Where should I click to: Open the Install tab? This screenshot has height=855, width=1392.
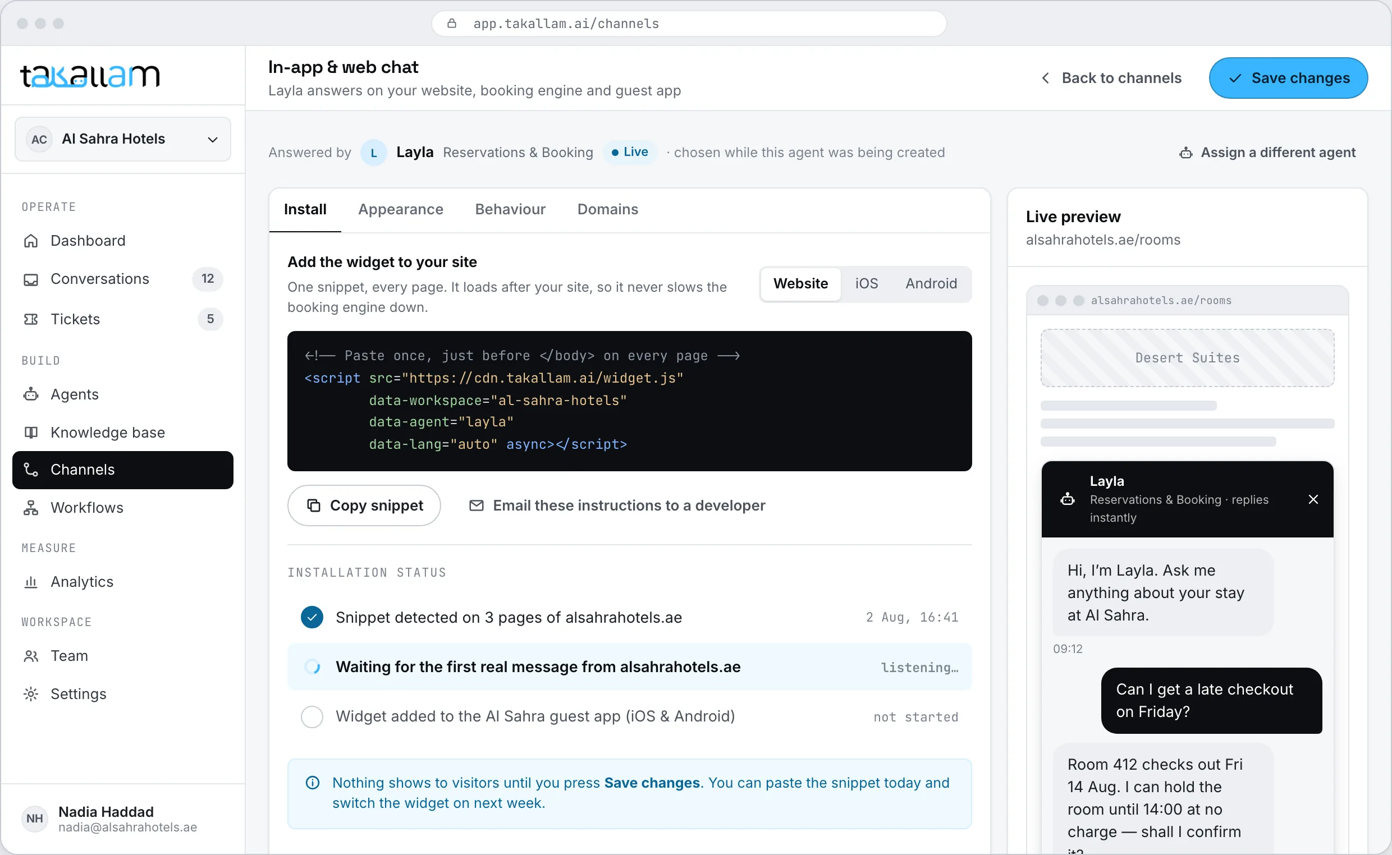[305, 210]
